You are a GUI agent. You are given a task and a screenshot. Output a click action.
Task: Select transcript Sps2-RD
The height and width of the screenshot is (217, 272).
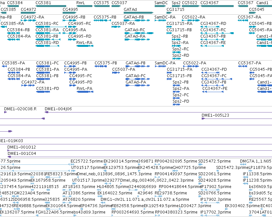[x=181, y=55]
